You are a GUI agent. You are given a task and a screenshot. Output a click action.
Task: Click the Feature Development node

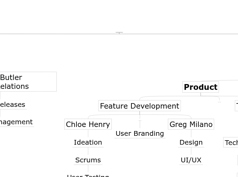[x=139, y=106]
